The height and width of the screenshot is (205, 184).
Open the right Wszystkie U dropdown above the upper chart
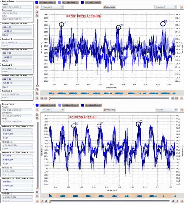point(166,7)
